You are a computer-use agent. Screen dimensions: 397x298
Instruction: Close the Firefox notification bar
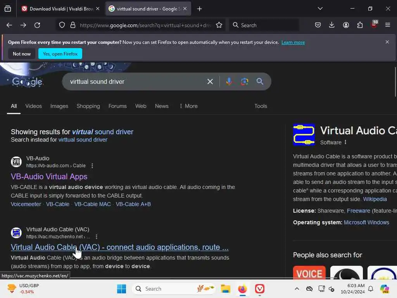(387, 42)
